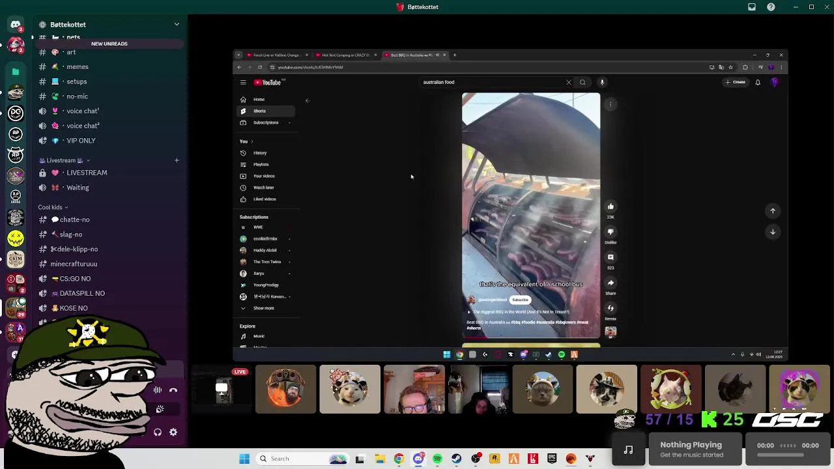This screenshot has width=834, height=469.
Task: Open YouTube Home in sidebar
Action: click(x=266, y=100)
